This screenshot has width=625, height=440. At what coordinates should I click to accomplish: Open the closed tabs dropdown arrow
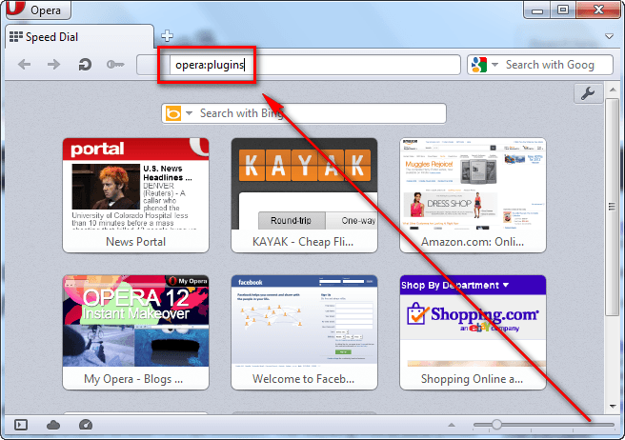[609, 37]
